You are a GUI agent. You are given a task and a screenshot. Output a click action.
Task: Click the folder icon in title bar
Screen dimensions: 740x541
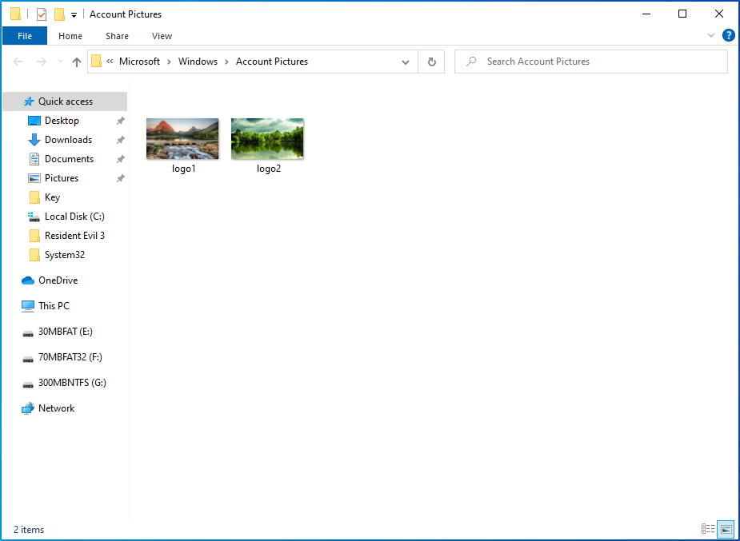(x=15, y=14)
